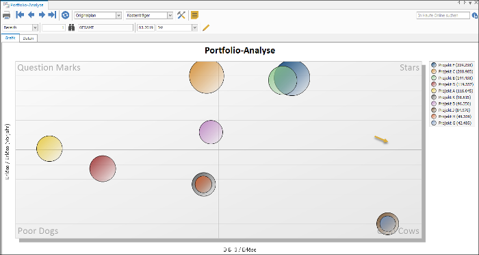Click the Poor Dogs quadrant label
Screen dimensions: 479x255
pyautogui.click(x=38, y=230)
